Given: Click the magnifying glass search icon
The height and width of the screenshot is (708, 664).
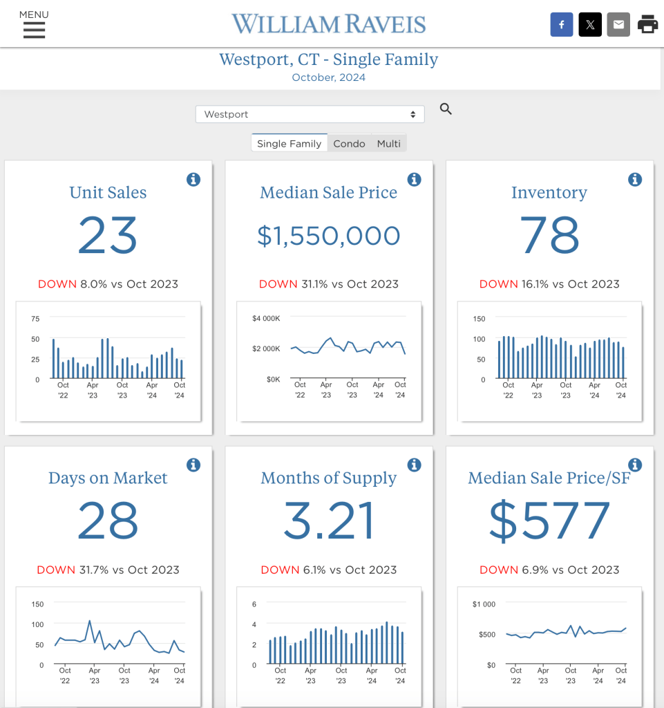Looking at the screenshot, I should coord(446,109).
